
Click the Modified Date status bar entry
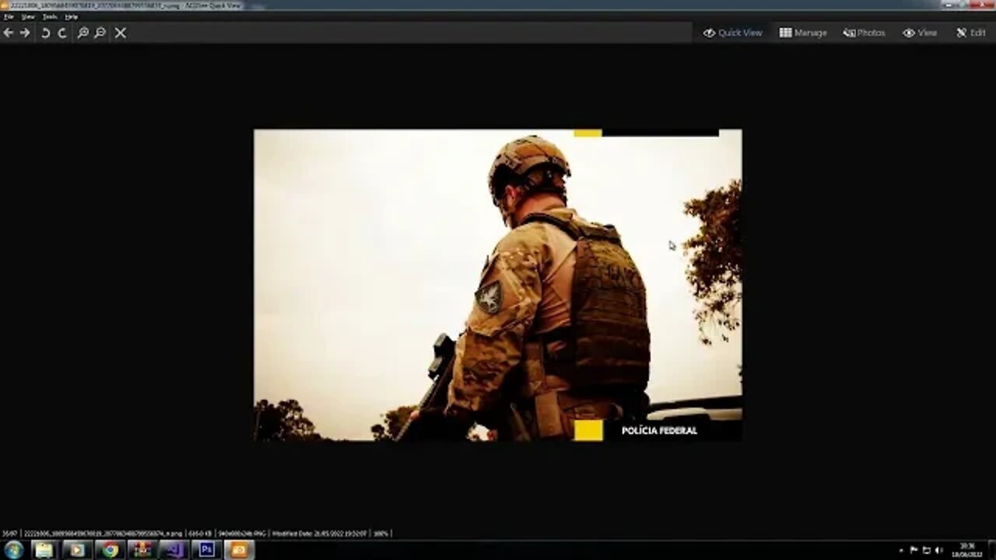click(x=320, y=534)
